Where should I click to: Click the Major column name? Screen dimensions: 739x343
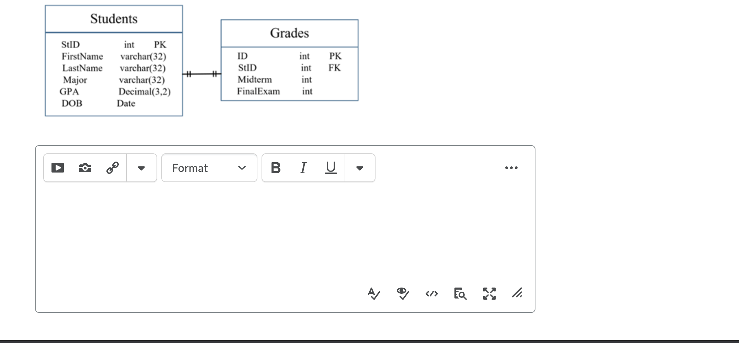[75, 80]
